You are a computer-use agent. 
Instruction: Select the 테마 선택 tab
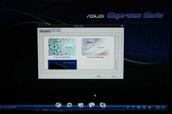click(x=56, y=31)
